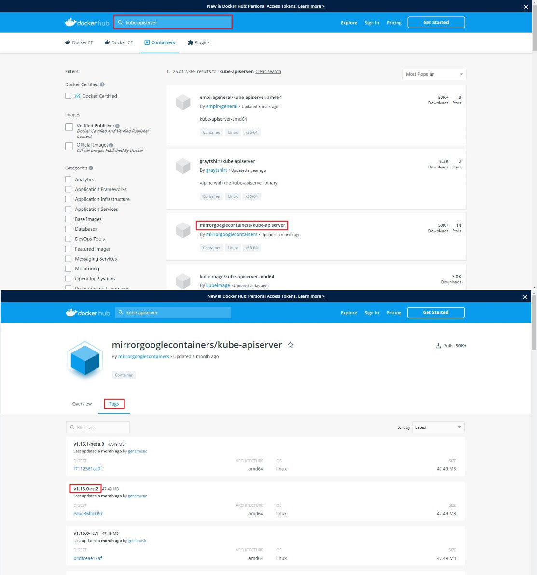This screenshot has height=575, width=537.
Task: Tick the Monitoring category checkbox
Action: (68, 268)
